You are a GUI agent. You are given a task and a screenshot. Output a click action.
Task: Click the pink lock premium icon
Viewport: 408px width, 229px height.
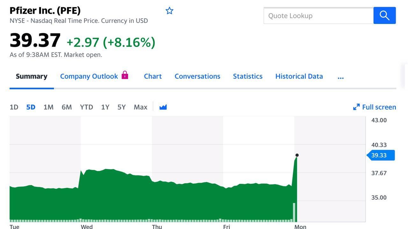point(125,75)
